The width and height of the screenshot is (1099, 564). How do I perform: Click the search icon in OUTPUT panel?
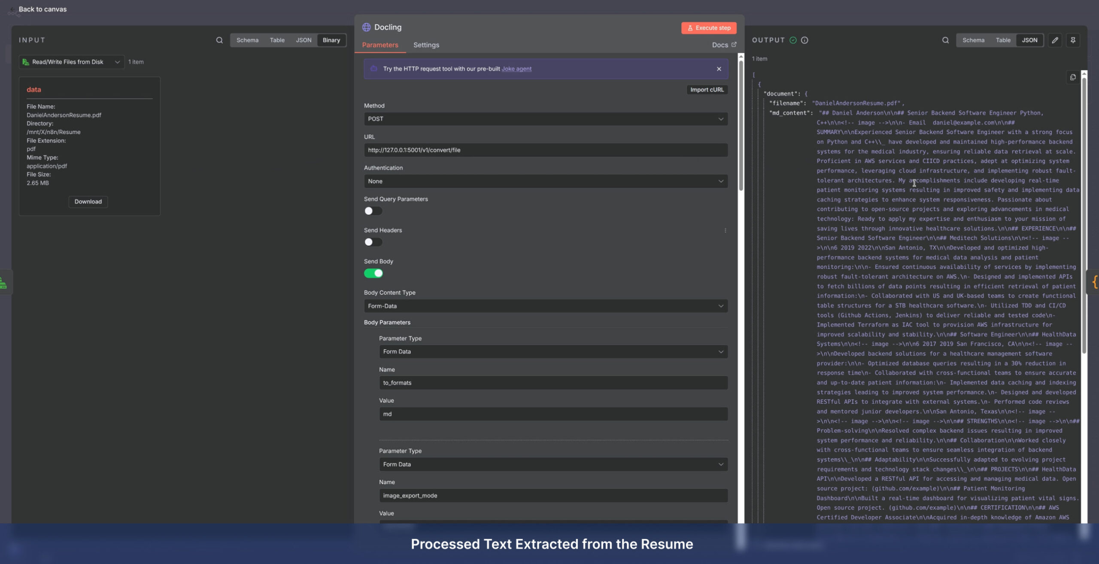point(945,40)
